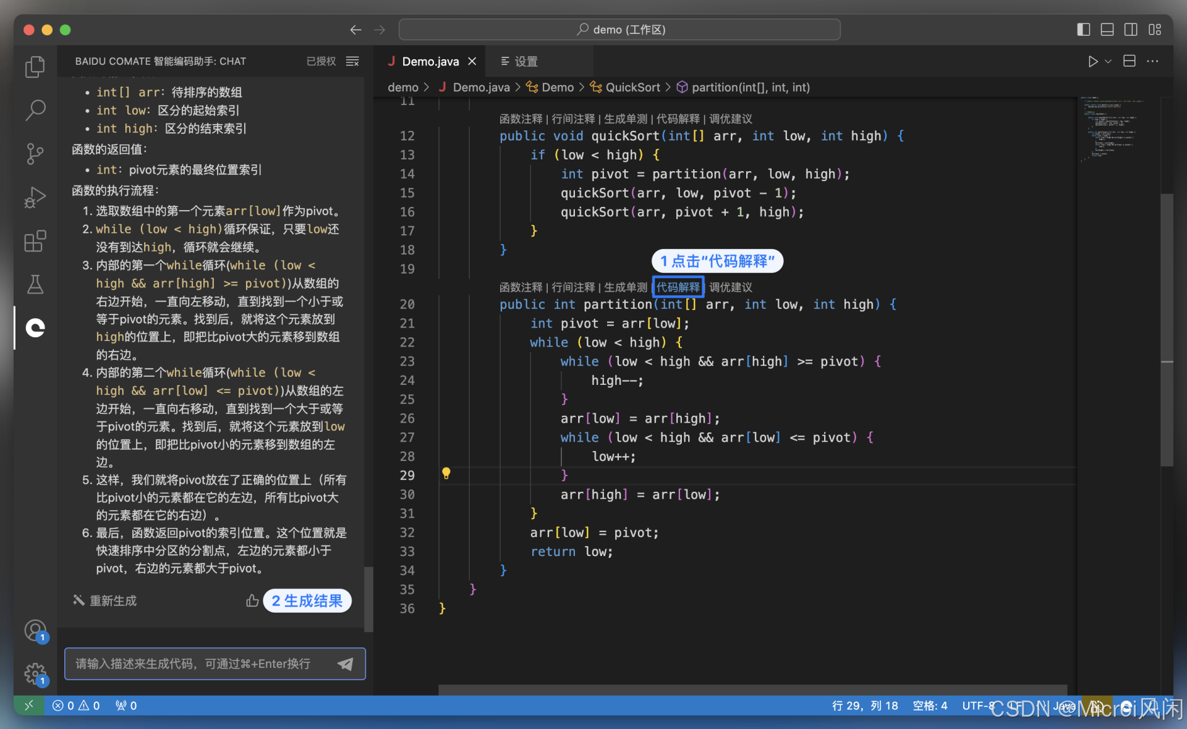1187x729 pixels.
Task: Open the Extensions view
Action: pyautogui.click(x=35, y=241)
